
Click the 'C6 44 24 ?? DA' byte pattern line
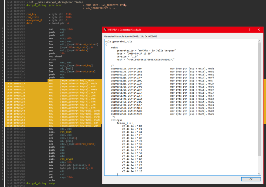pos(132,126)
